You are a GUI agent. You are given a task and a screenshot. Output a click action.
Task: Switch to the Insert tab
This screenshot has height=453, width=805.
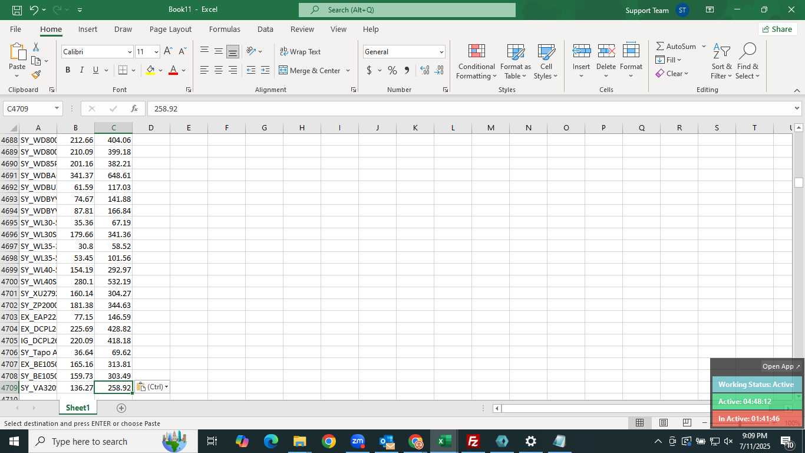coord(88,29)
